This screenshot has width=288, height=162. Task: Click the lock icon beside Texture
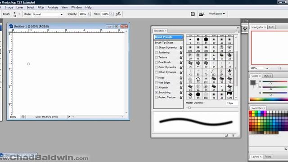(181, 58)
